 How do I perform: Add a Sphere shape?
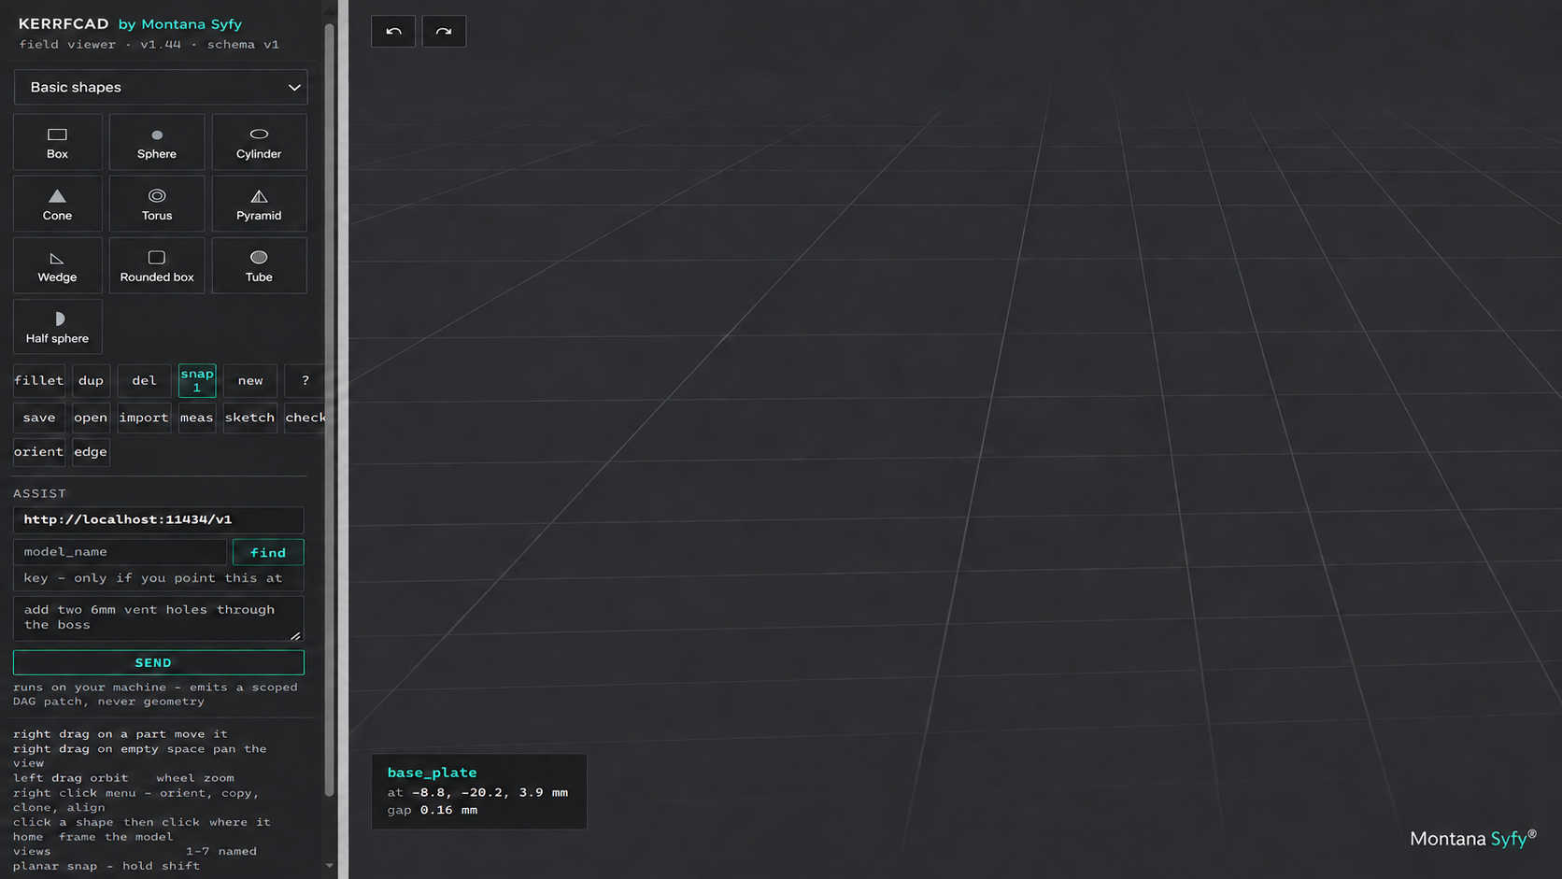(157, 142)
